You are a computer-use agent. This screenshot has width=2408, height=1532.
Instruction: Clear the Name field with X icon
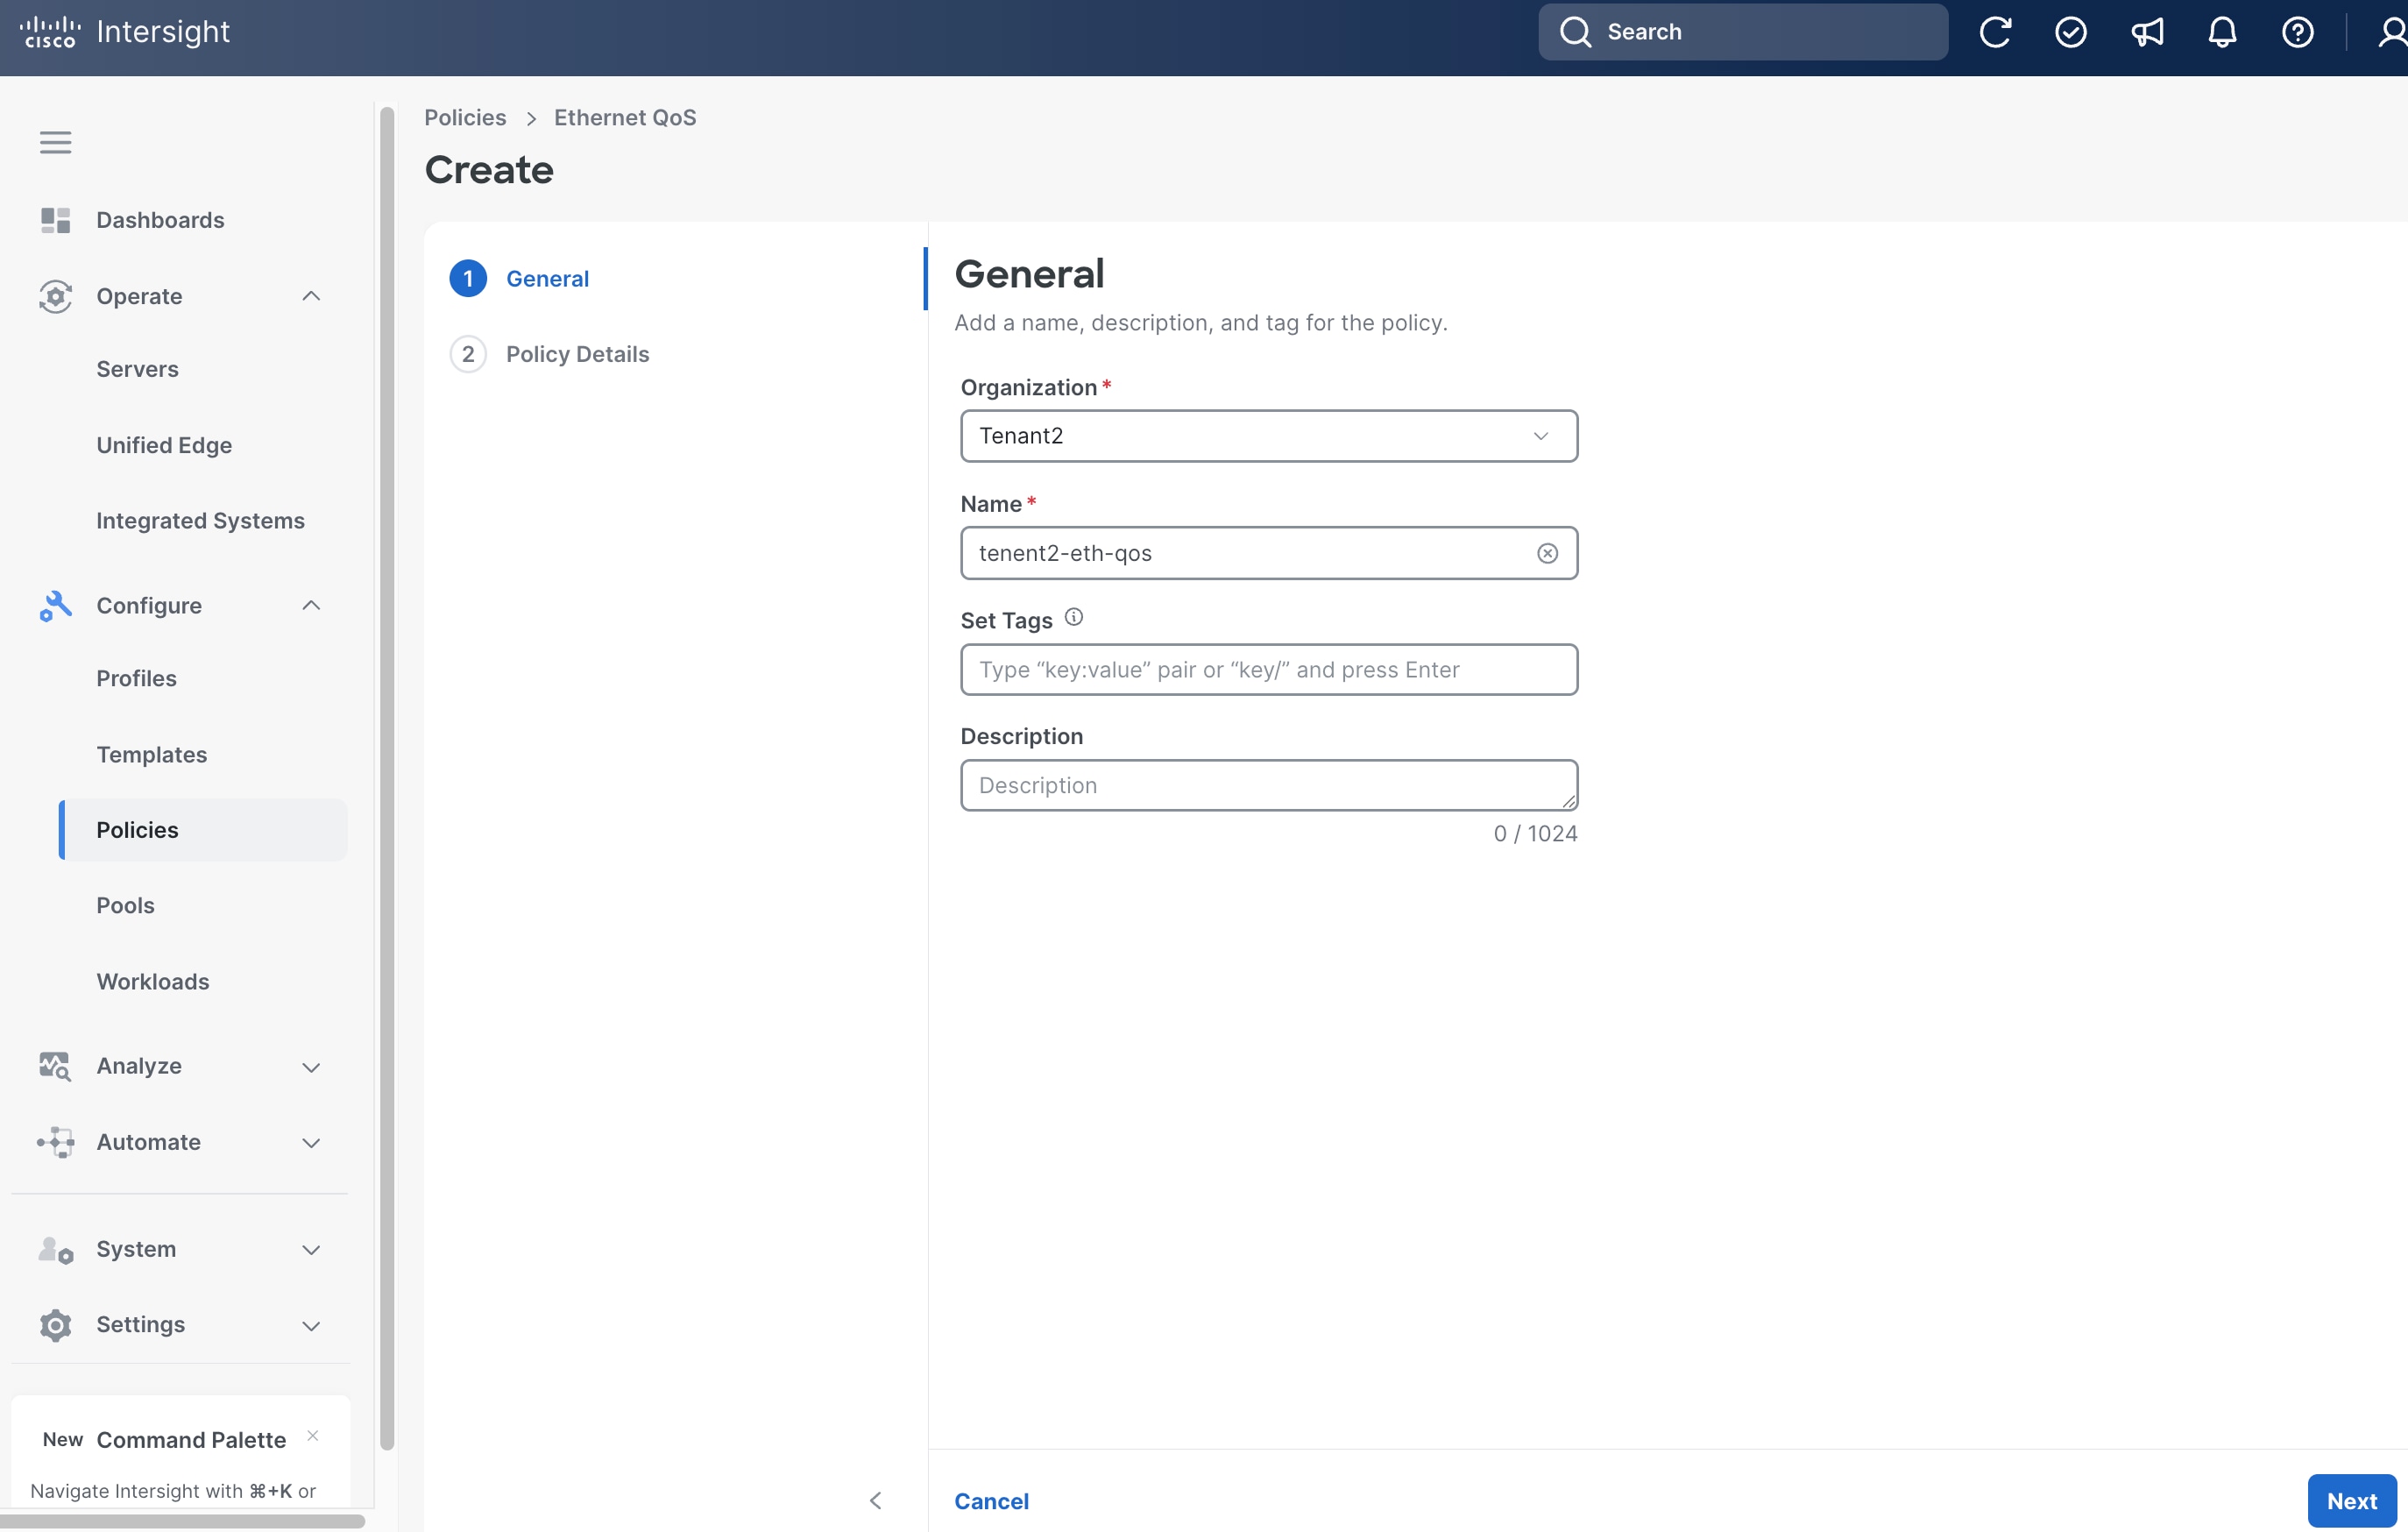[1547, 553]
